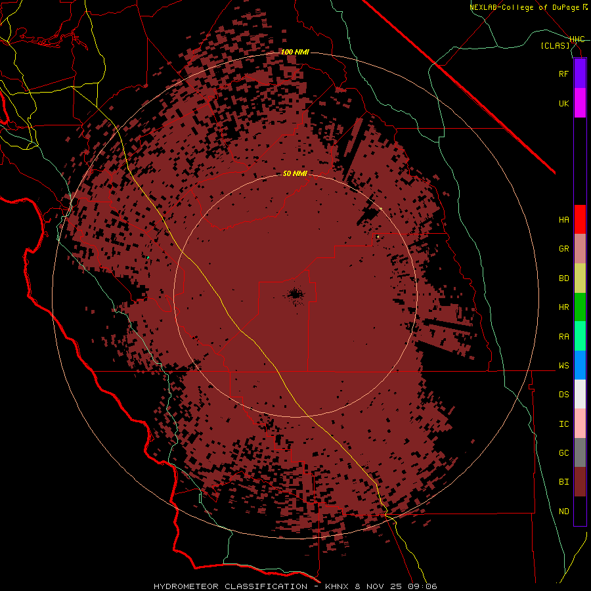Click the HR green legend swatch

[580, 307]
